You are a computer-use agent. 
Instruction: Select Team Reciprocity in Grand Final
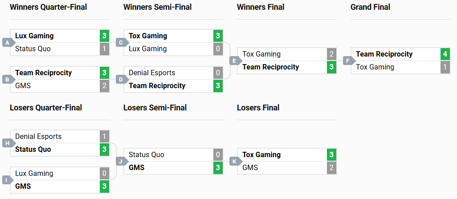coord(384,54)
